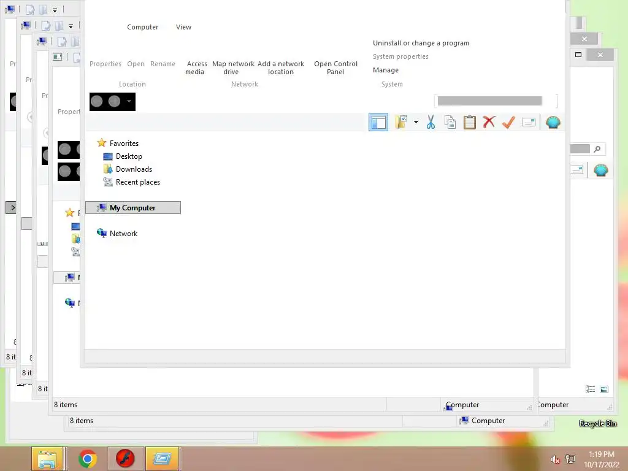Click the Copy documents icon
This screenshot has height=471, width=628.
pyautogui.click(x=450, y=122)
